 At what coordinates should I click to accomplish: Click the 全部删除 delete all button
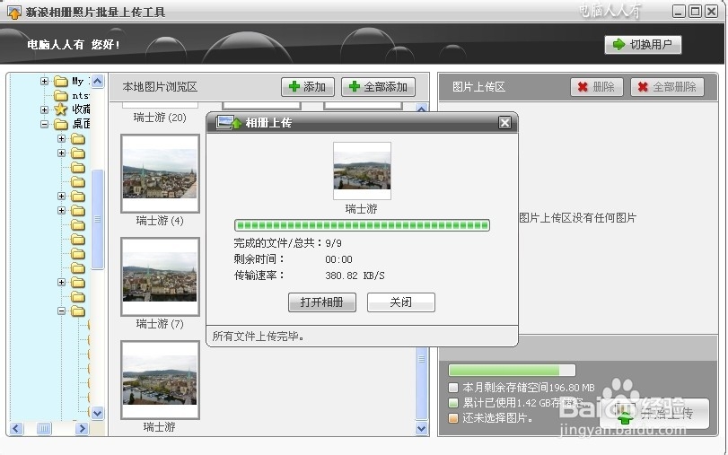[667, 87]
